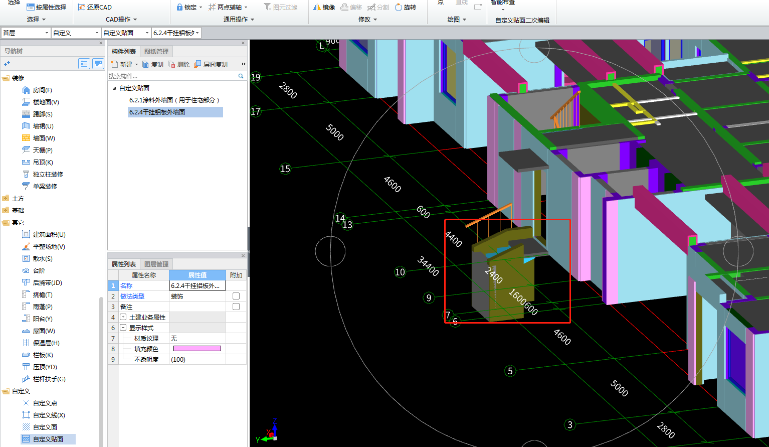The width and height of the screenshot is (769, 447).
Task: Select 散水(S) item
Action: (37, 259)
